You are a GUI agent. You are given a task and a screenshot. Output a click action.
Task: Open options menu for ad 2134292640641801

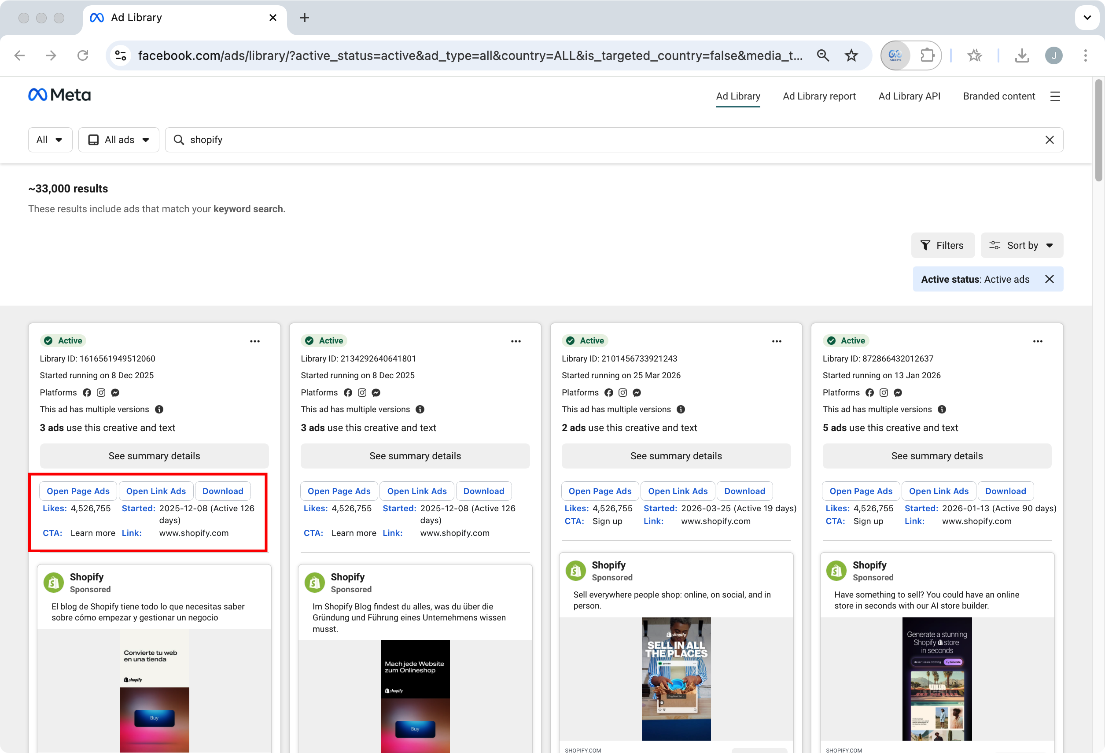(516, 341)
